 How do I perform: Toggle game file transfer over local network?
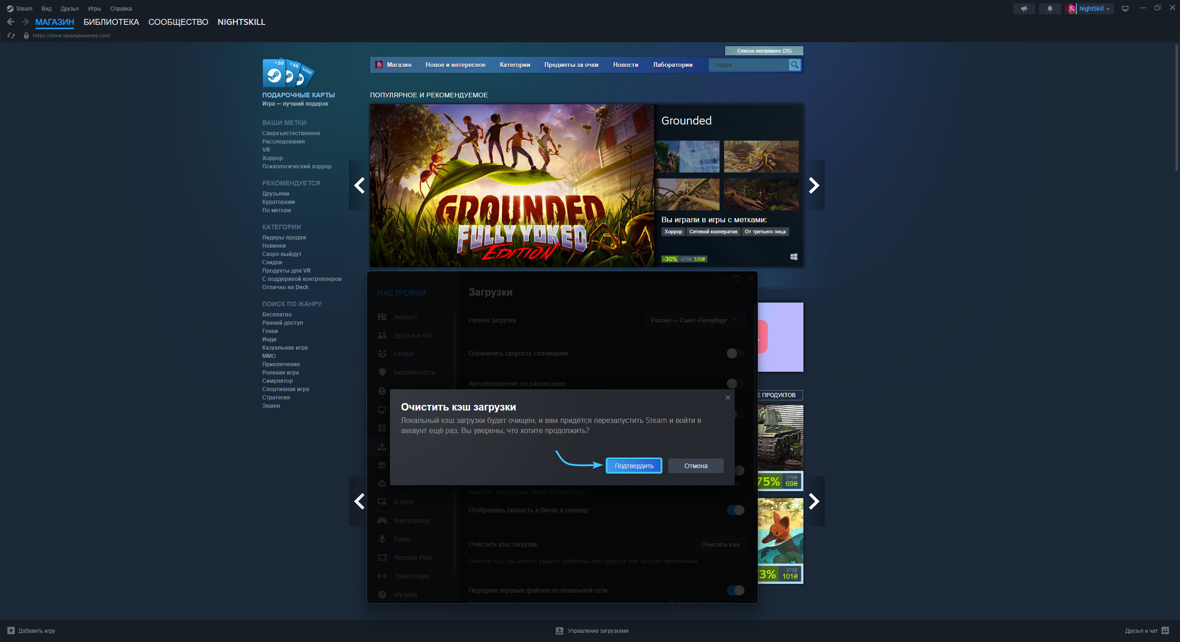(735, 590)
